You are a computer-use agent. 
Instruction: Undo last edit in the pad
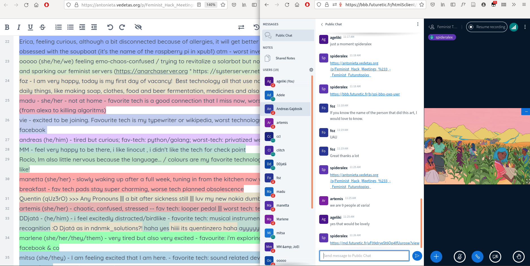(110, 27)
